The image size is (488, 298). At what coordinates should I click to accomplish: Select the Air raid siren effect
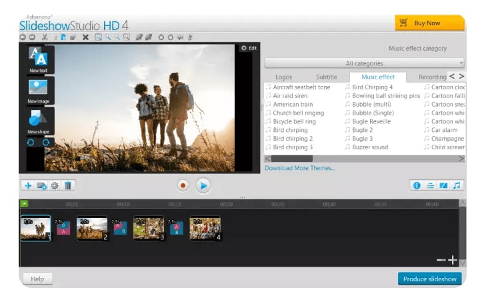pyautogui.click(x=290, y=96)
